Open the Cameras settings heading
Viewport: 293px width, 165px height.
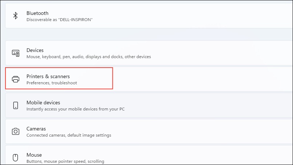pyautogui.click(x=36, y=129)
